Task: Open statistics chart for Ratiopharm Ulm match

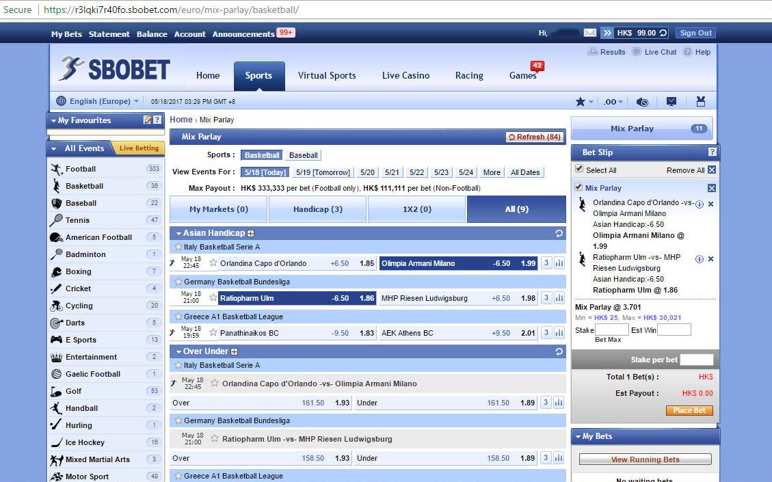Action: (559, 298)
